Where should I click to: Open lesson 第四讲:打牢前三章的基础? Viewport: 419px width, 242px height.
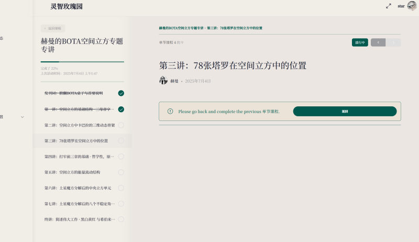tap(79, 157)
